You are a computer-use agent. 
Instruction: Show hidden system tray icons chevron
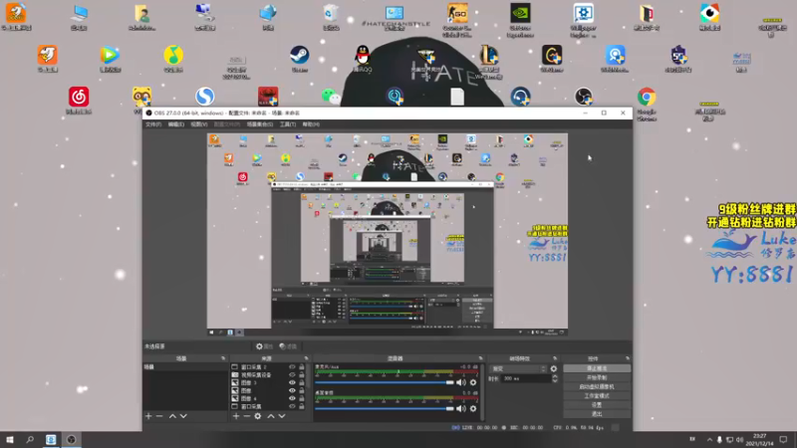(x=709, y=440)
